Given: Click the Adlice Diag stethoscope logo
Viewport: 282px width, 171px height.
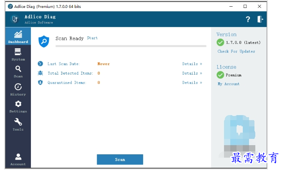Looking at the screenshot, I should [x=15, y=19].
